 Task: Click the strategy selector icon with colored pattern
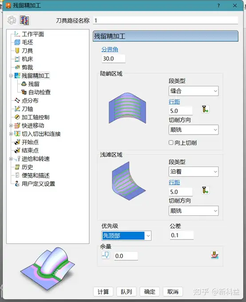click(x=24, y=20)
